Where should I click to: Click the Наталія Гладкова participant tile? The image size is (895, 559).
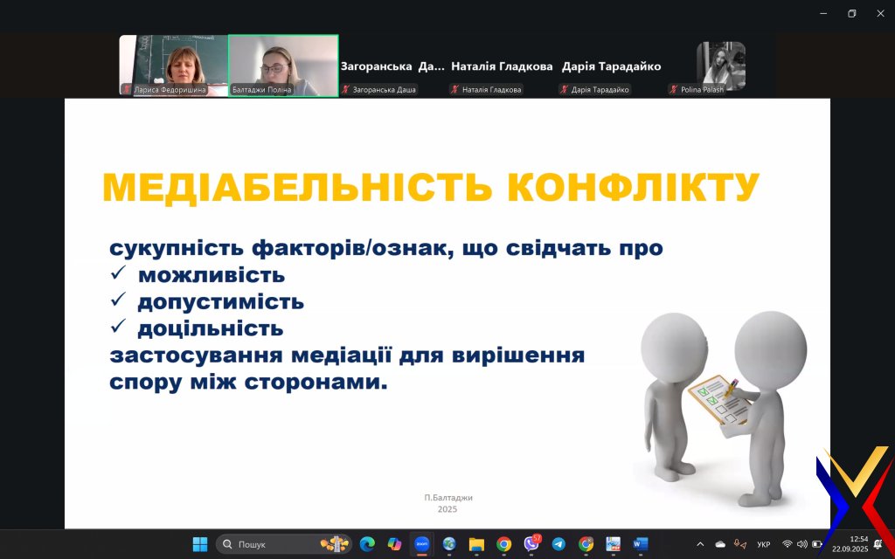coord(502,67)
